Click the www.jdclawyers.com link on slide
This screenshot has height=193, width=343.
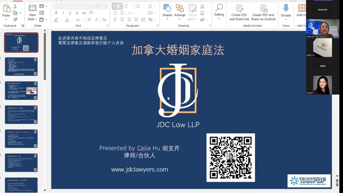[140, 169]
